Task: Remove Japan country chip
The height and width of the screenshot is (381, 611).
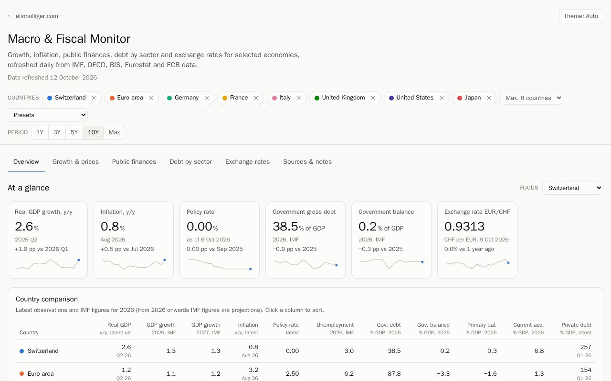Action: 489,98
